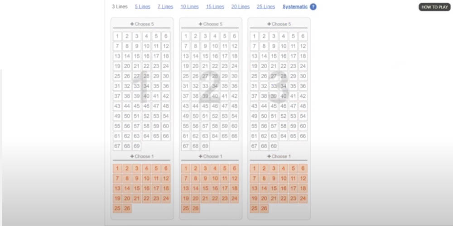The height and width of the screenshot is (226, 453).
Task: Toggle number 69 in the first line
Action: coord(137,146)
